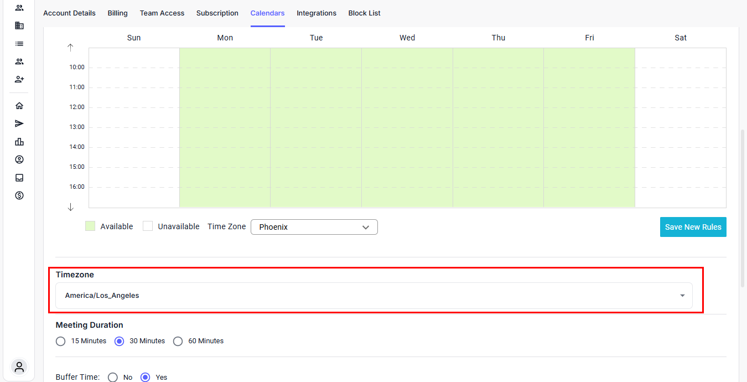Click the list icon in sidebar
The width and height of the screenshot is (747, 382).
tap(19, 44)
